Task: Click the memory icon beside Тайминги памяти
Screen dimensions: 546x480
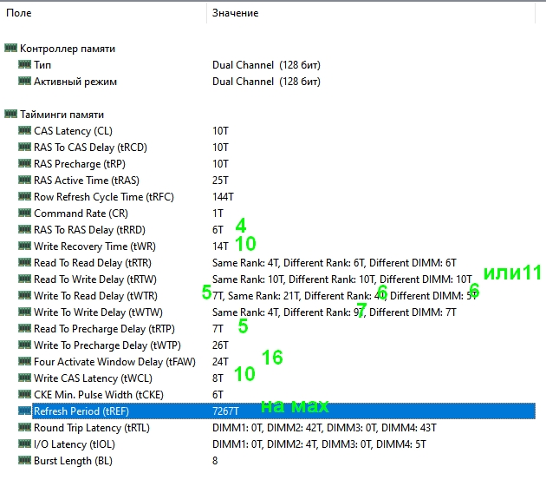Action: (x=10, y=114)
